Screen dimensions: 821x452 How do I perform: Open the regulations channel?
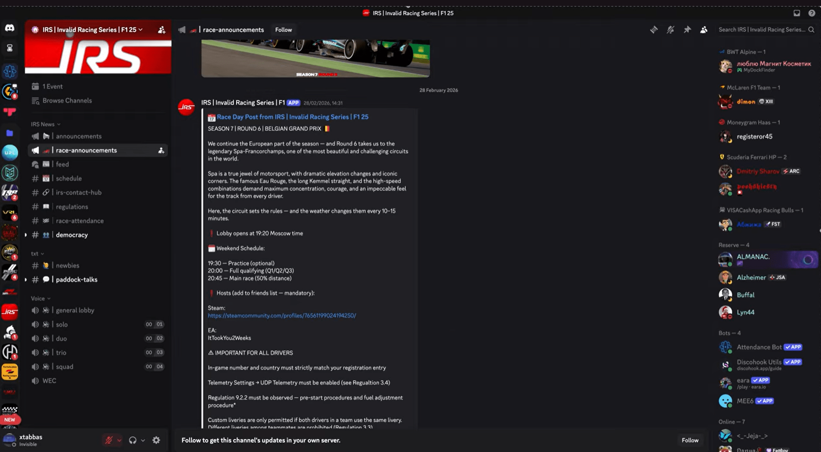coord(72,207)
